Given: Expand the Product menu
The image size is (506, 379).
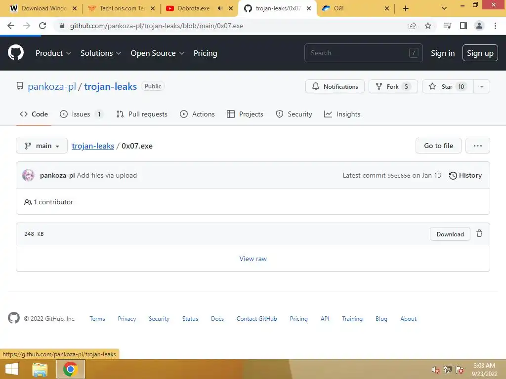Looking at the screenshot, I should point(53,53).
